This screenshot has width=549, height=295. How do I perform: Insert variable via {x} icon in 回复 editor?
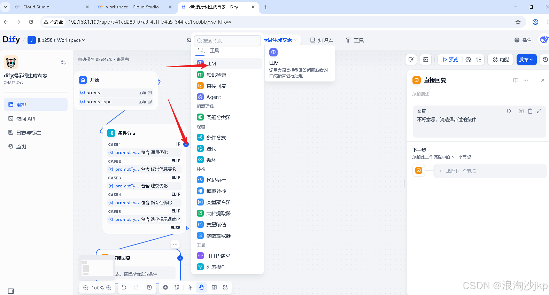[x=521, y=111]
